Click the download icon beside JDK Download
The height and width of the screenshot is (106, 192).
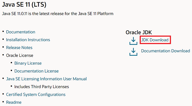pyautogui.click(x=133, y=41)
